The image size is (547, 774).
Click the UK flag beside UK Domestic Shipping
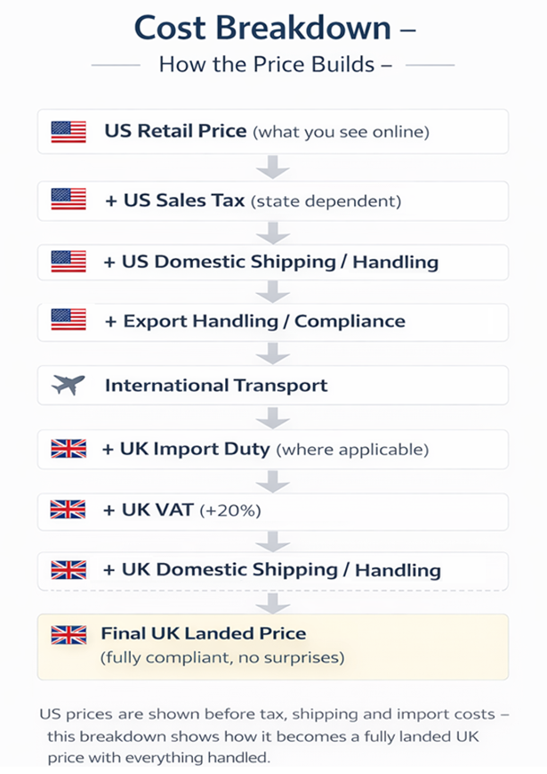[68, 570]
